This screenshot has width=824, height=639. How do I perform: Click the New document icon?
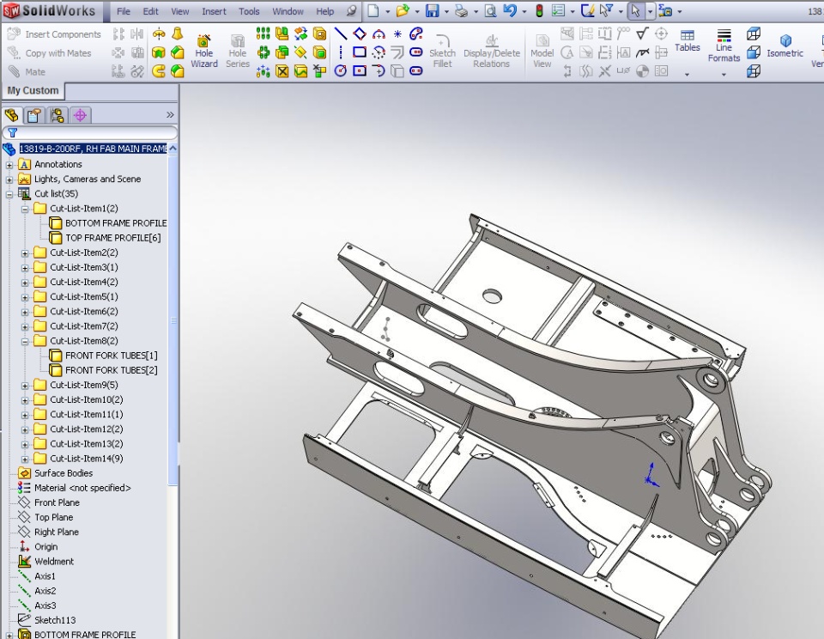(373, 10)
